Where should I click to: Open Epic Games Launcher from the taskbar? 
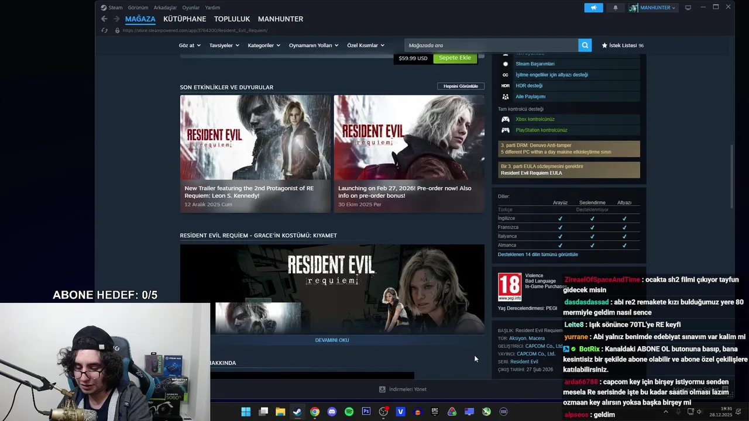pos(435,412)
